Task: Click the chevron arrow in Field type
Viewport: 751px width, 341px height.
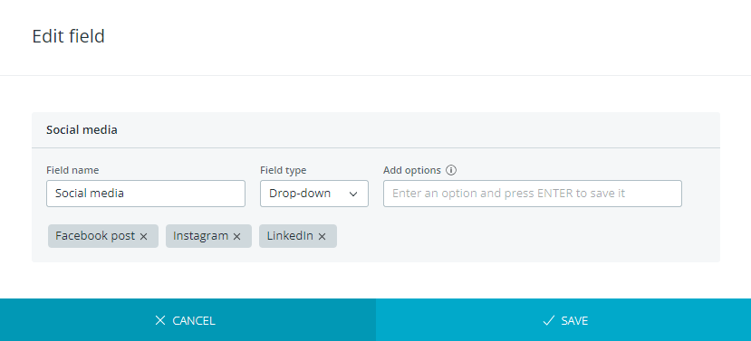Action: click(x=353, y=194)
